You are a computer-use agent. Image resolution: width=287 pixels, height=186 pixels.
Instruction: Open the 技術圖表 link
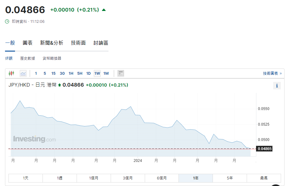point(272,73)
